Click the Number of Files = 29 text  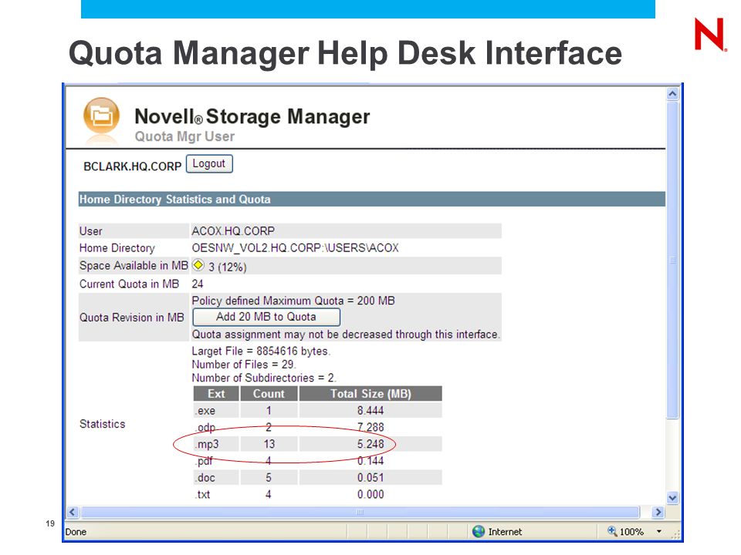point(243,365)
